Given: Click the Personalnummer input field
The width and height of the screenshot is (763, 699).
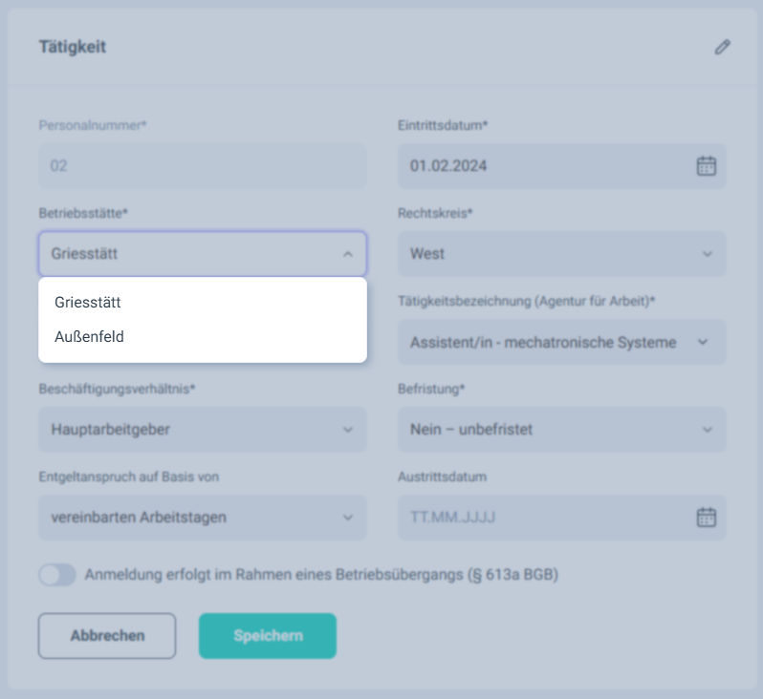Looking at the screenshot, I should point(202,165).
